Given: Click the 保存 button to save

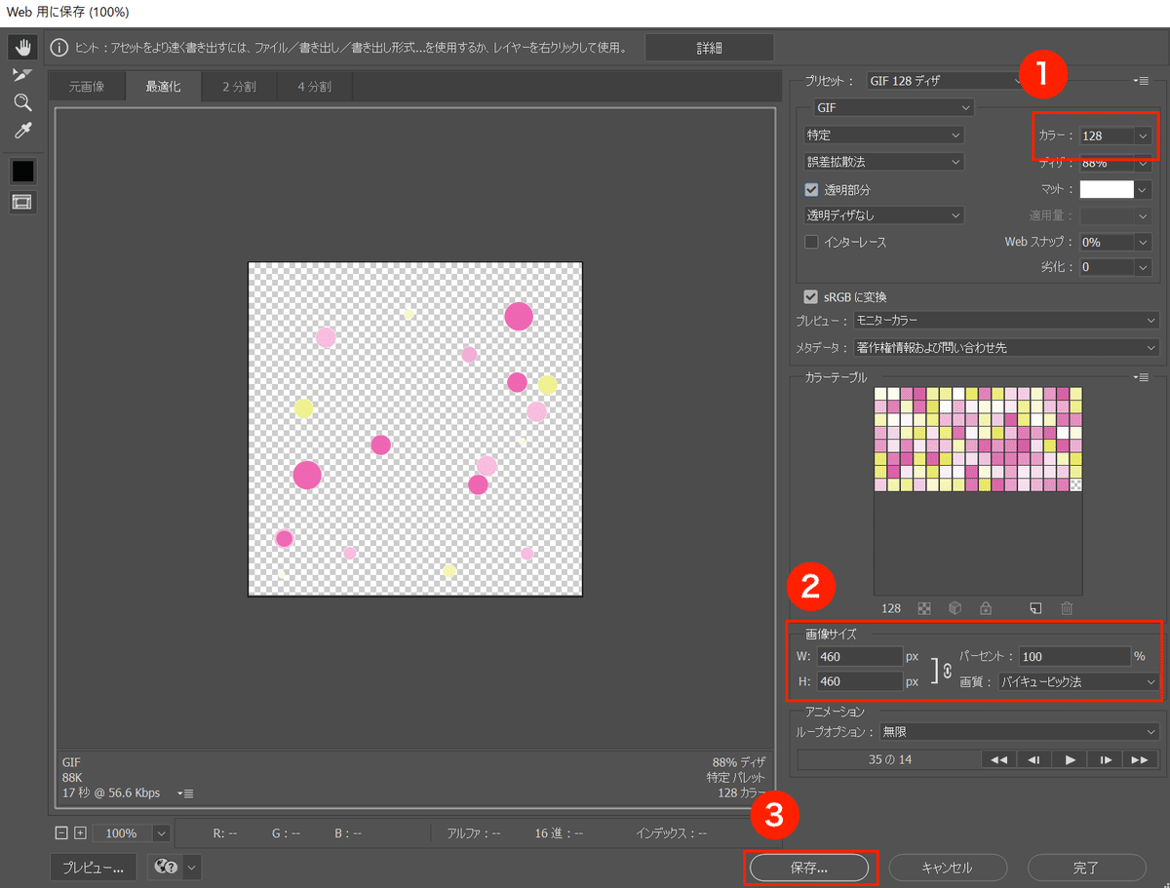Looking at the screenshot, I should click(x=810, y=867).
